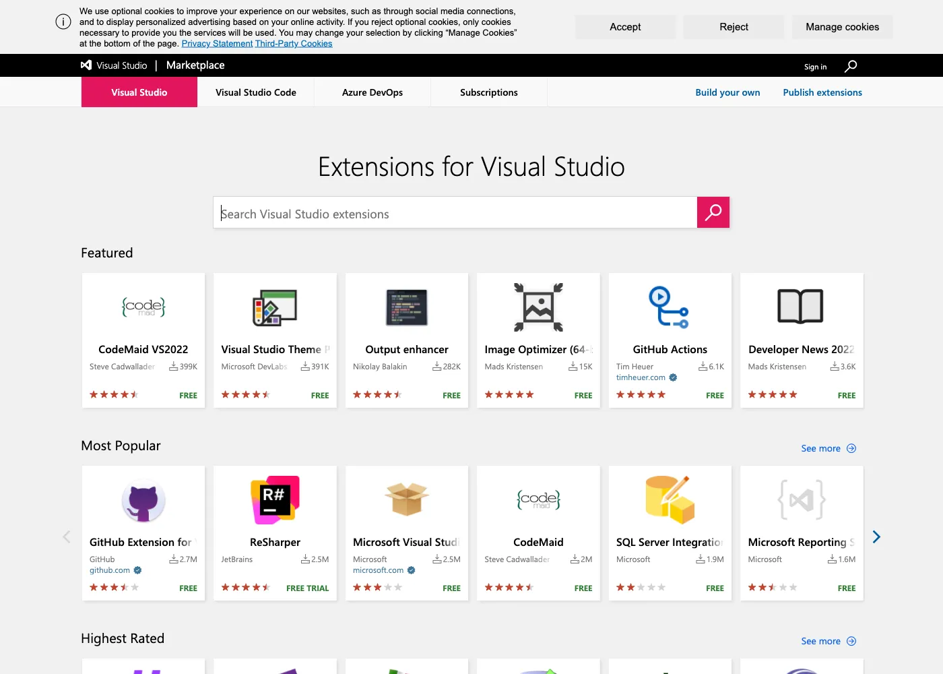Open the GitHub Actions extension icon
This screenshot has height=674, width=943.
pos(669,307)
